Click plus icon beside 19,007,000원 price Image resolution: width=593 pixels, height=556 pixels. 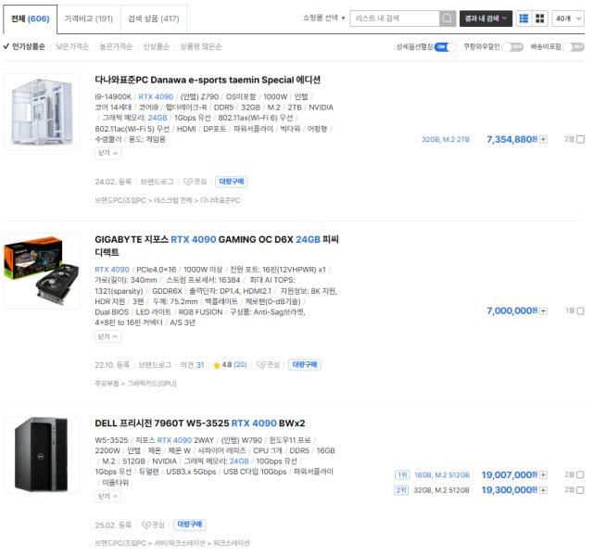543,475
